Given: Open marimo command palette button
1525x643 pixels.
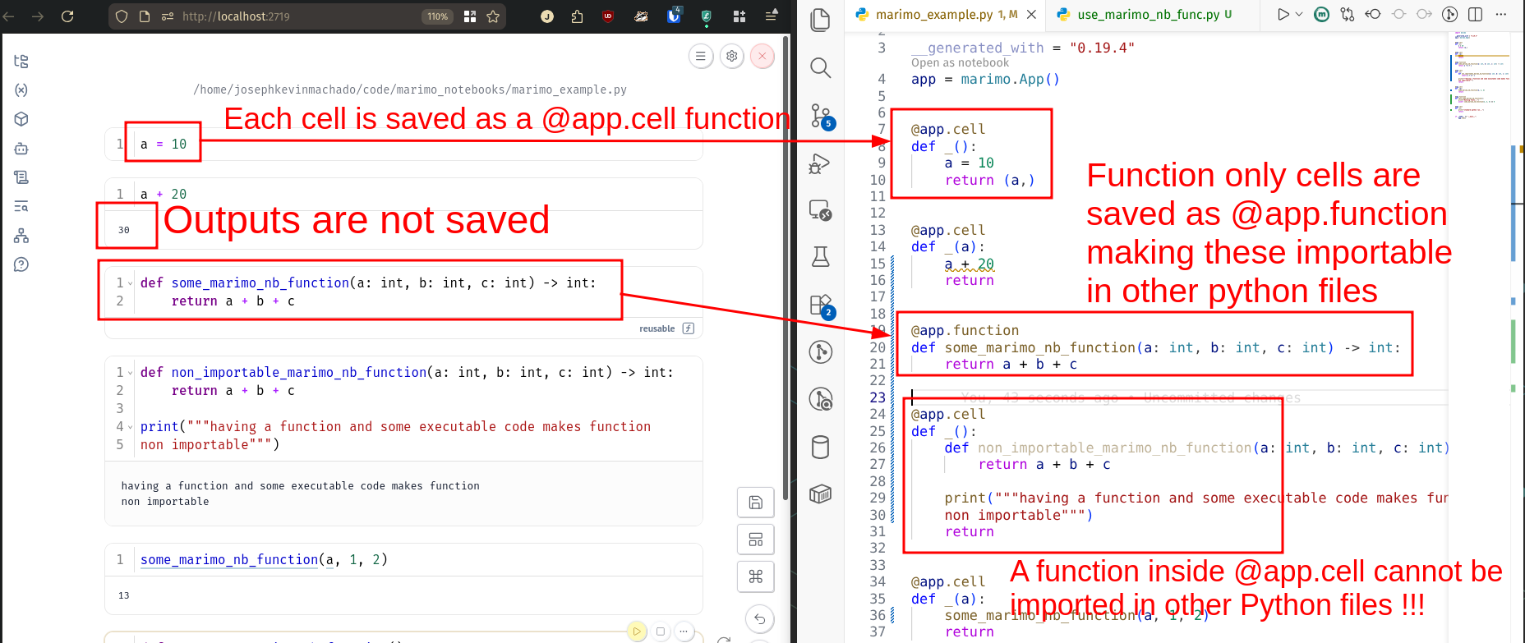Looking at the screenshot, I should (x=755, y=576).
